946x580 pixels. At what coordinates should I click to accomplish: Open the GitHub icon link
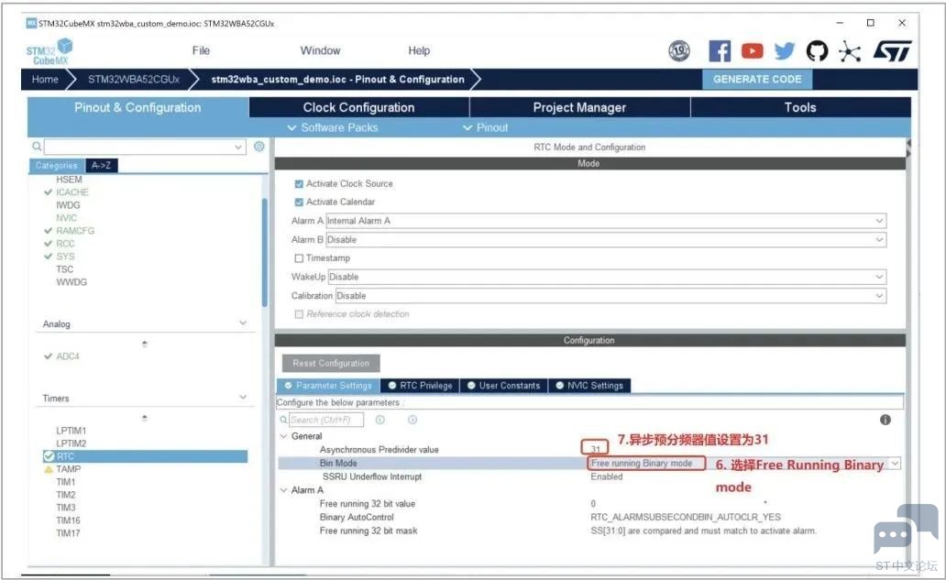click(x=818, y=51)
